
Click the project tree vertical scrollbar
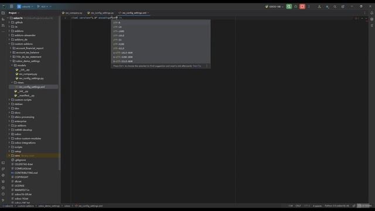pos(59,93)
